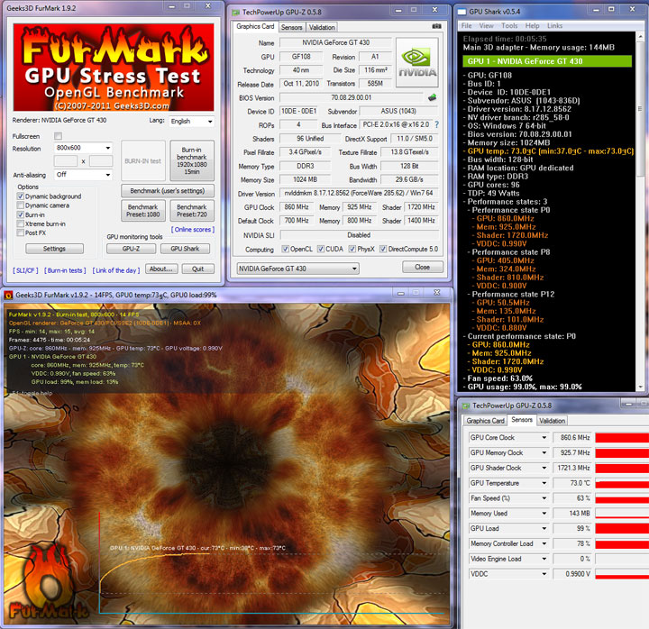Select Graphics Card tab in top GPU-Z window

(255, 26)
